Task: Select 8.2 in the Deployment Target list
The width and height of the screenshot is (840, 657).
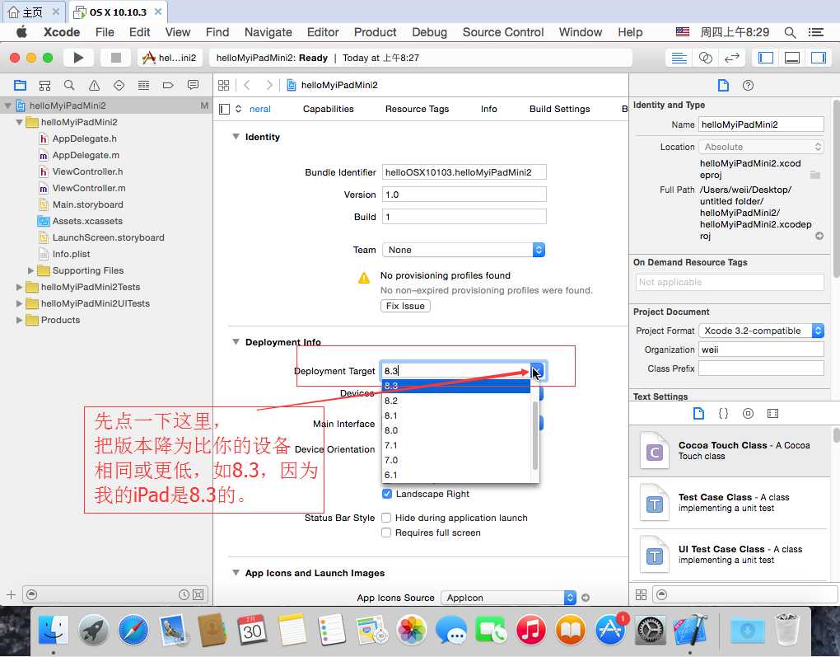Action: (456, 401)
